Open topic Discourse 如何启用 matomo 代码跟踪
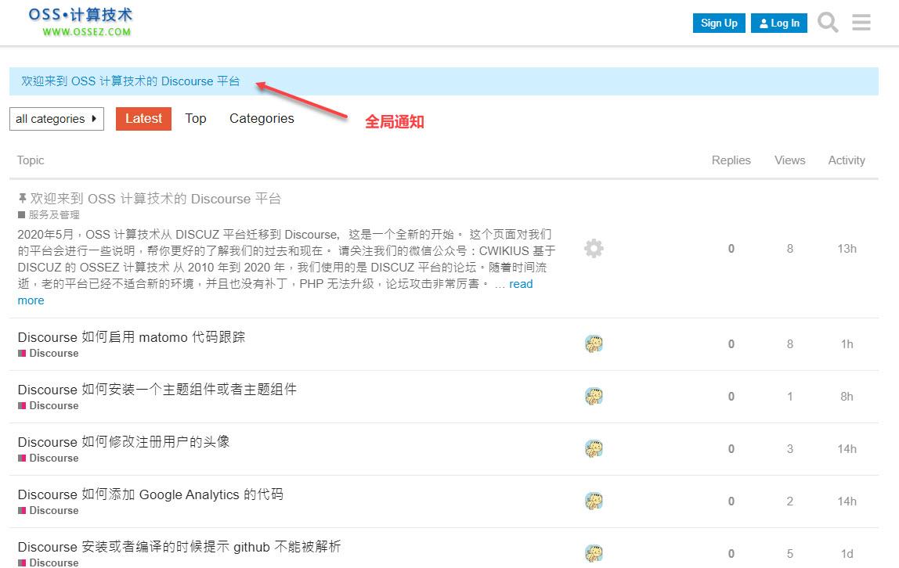Screen dimensions: 899x568 (132, 336)
